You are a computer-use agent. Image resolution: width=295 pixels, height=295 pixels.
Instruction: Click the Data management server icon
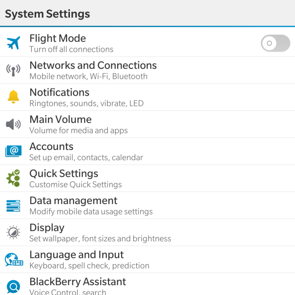(x=13, y=205)
